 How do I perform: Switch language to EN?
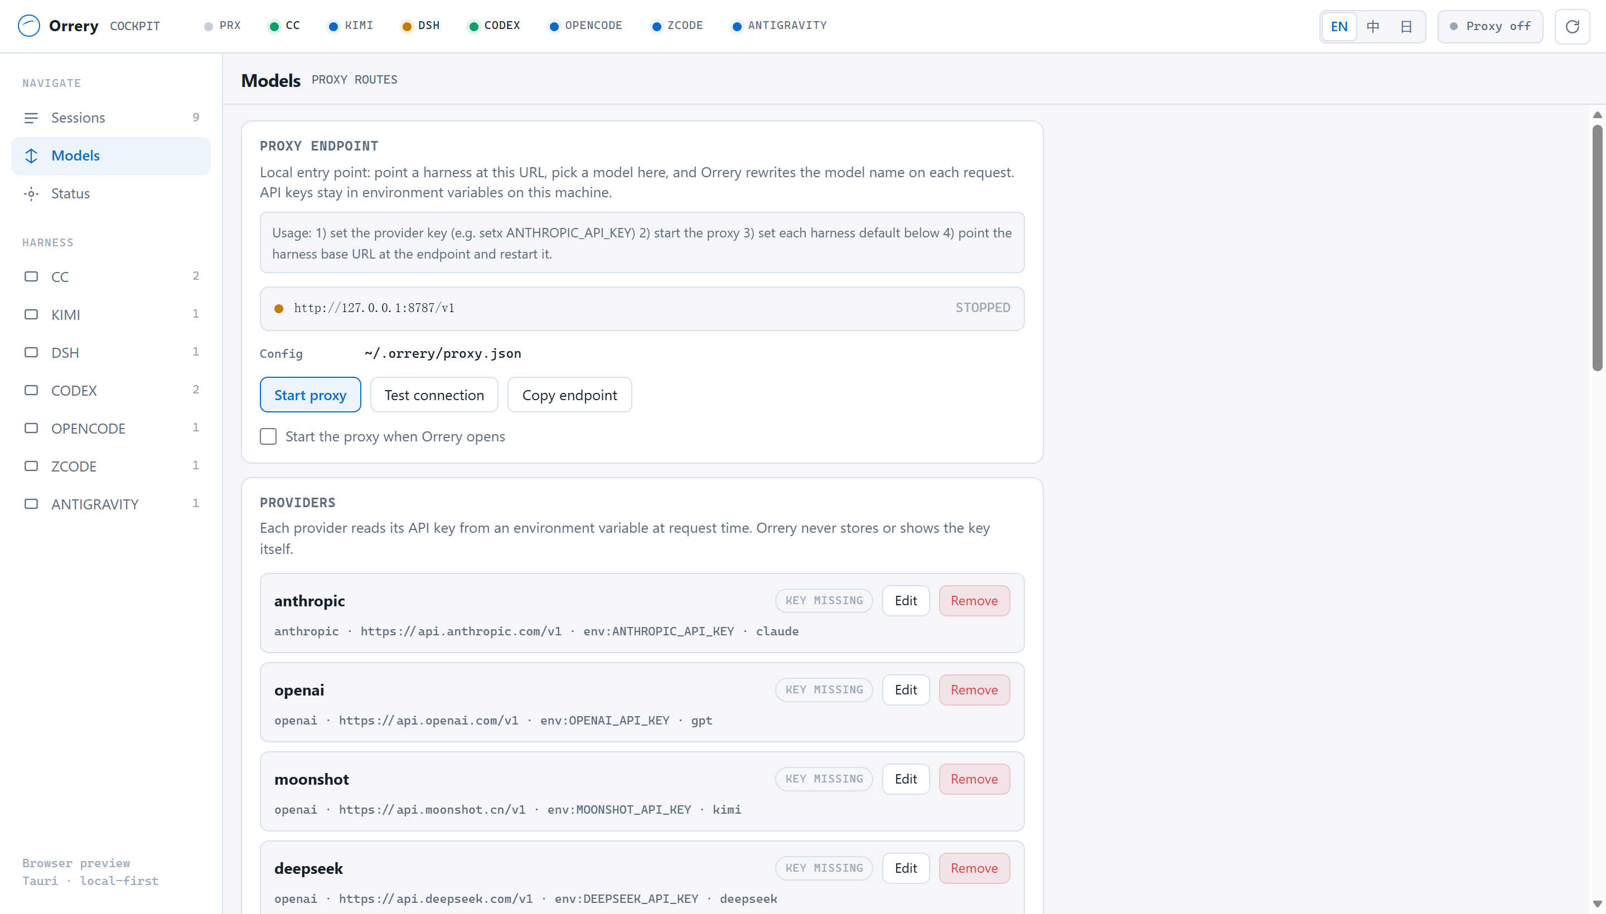[1339, 26]
